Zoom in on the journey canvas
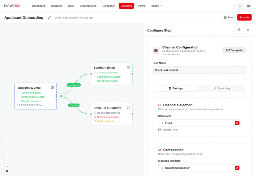256x176 pixels. [7, 156]
